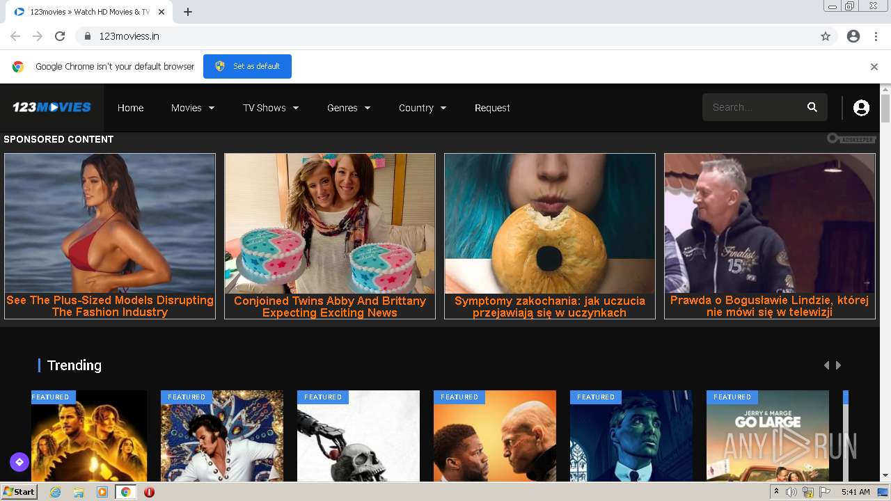Click the padlock site info icon

[x=88, y=36]
